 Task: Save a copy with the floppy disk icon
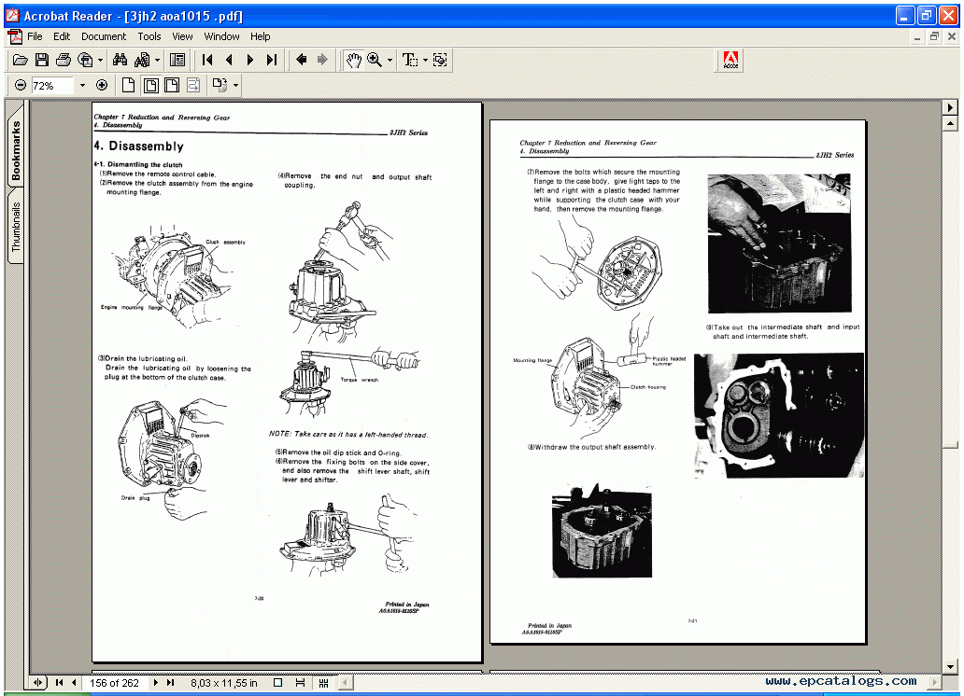click(42, 60)
